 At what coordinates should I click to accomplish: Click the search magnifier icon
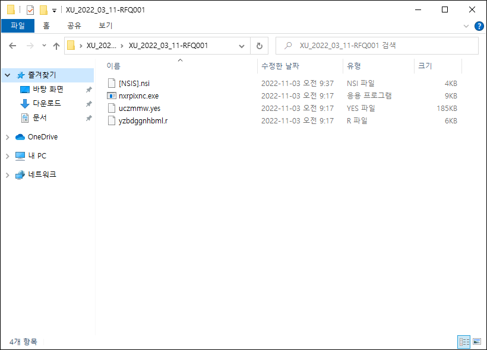288,46
